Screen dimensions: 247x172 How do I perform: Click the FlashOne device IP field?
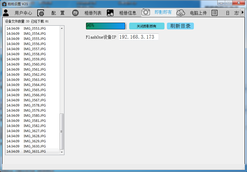coord(138,37)
